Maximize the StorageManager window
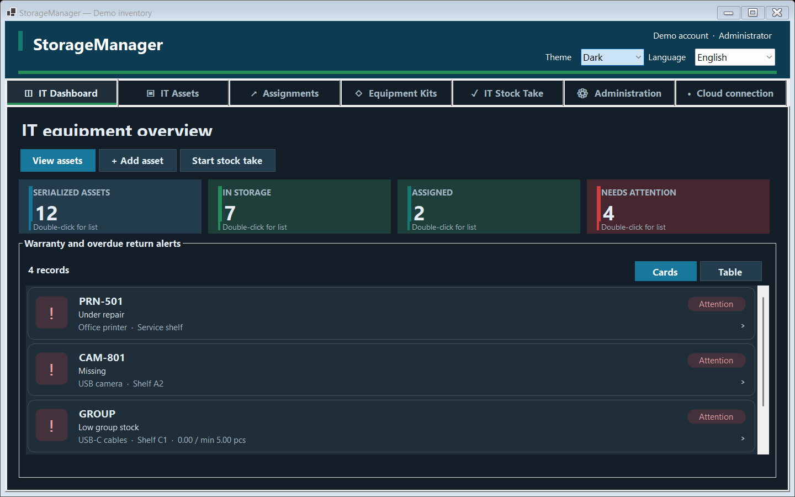Image resolution: width=795 pixels, height=497 pixels. [x=752, y=12]
